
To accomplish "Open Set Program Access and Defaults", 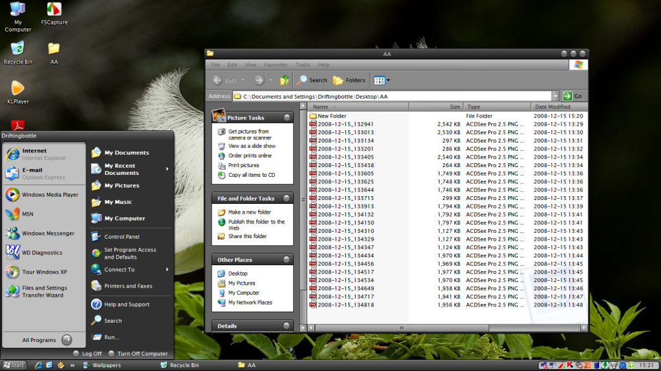I will (x=130, y=254).
